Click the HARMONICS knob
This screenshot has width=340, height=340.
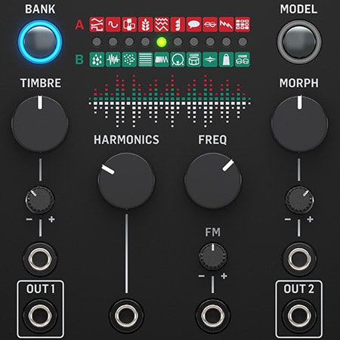[x=126, y=181]
